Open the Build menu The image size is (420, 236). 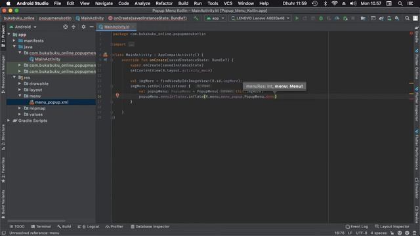183,3
